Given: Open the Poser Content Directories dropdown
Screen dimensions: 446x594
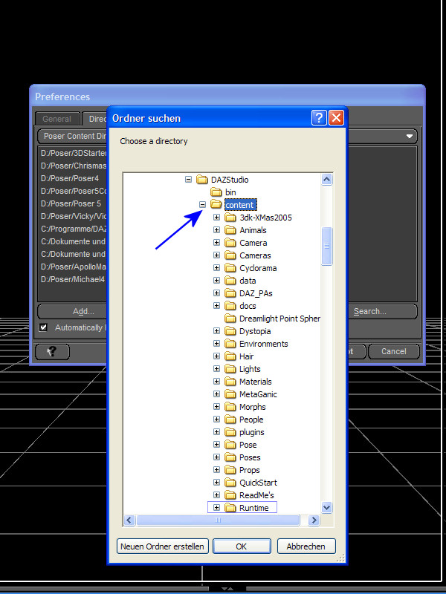Looking at the screenshot, I should pyautogui.click(x=410, y=136).
